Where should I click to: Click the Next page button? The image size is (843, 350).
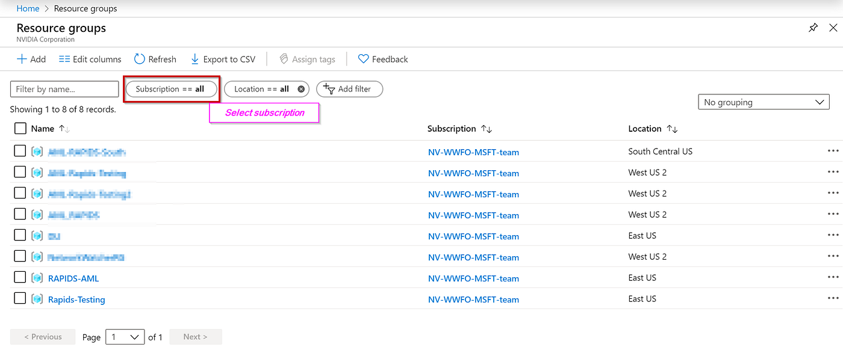tap(195, 337)
